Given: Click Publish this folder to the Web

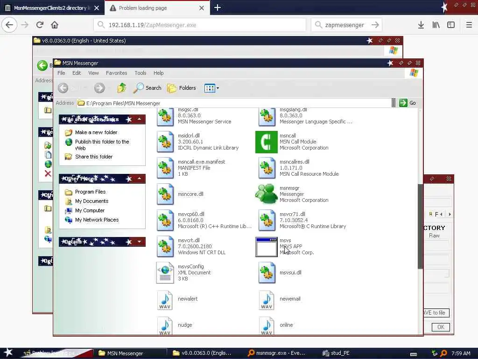Looking at the screenshot, I should [102, 145].
